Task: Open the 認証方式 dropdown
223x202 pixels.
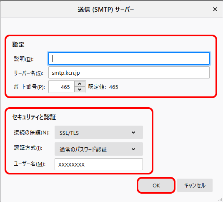Action: pos(99,149)
